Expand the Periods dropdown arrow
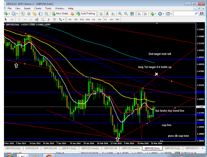The width and height of the screenshot is (207, 157). [x=163, y=14]
